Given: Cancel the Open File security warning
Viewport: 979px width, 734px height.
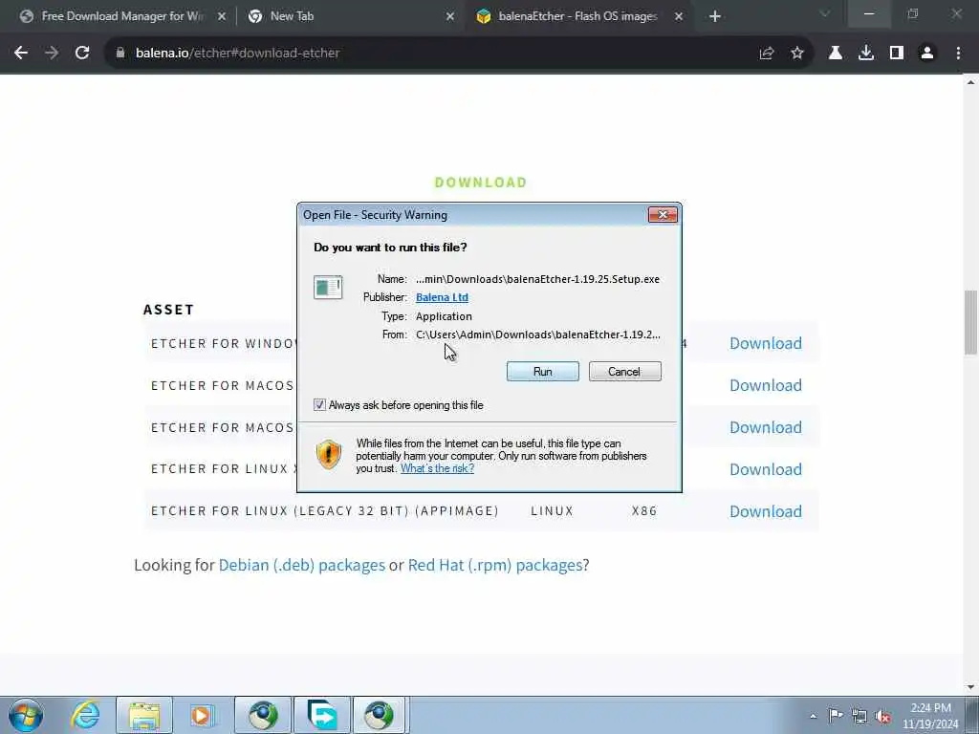Looking at the screenshot, I should click(x=624, y=372).
